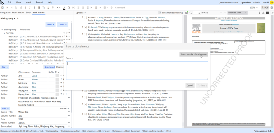274x133 pixels.
Task: Open the 100% zoom dropdown
Action: 253,8
